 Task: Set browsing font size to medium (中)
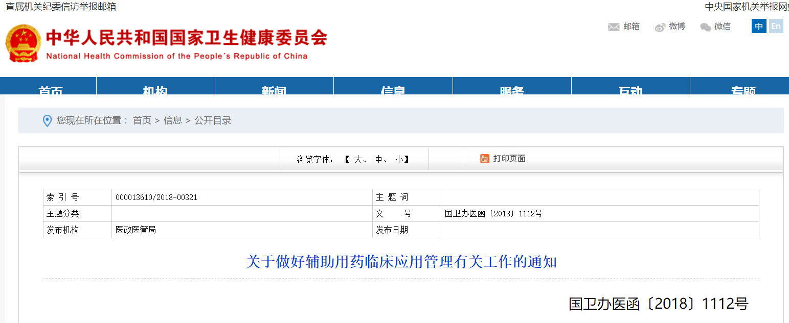379,159
